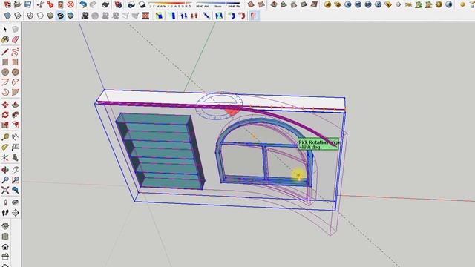Select the Push/Pull tool
This screenshot has height=267, width=475.
coord(15,105)
